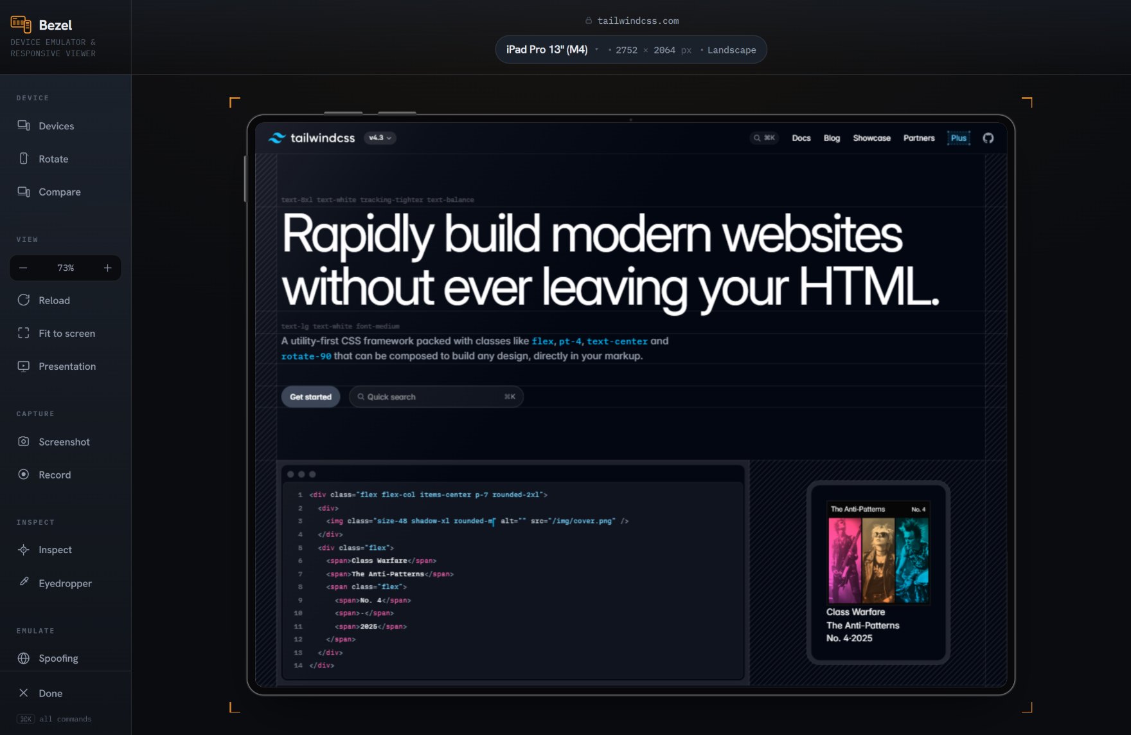
Task: Go to the Showcase nav item
Action: click(x=871, y=138)
